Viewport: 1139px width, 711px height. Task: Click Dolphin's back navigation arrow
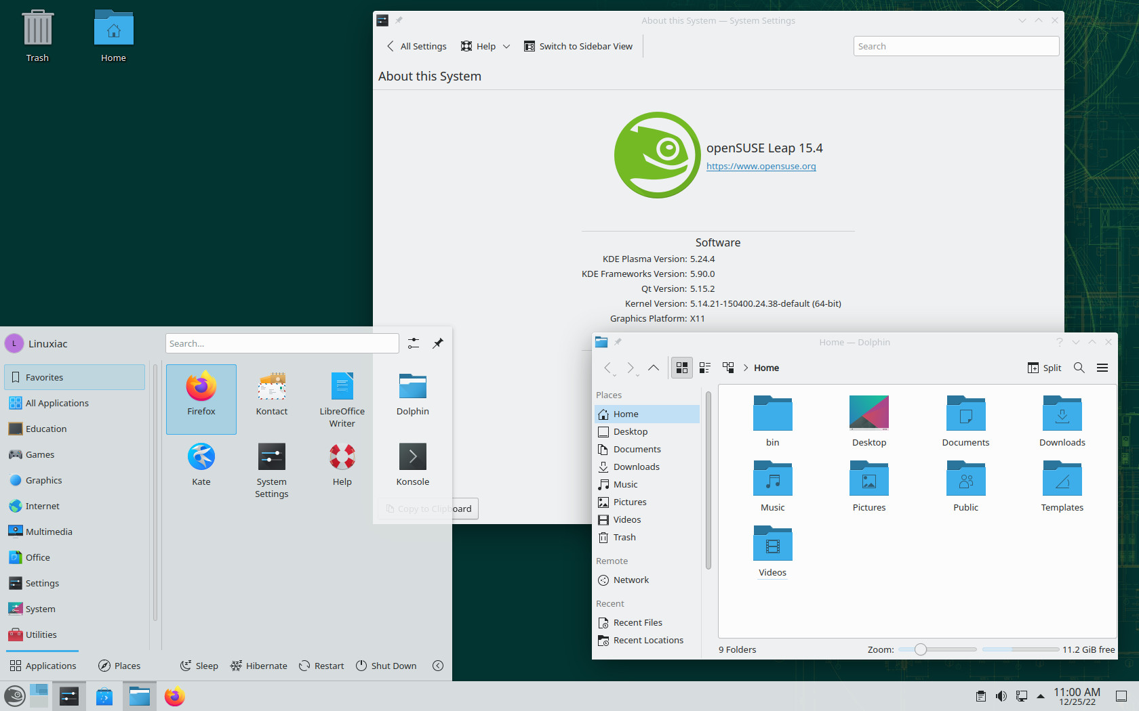(x=607, y=368)
